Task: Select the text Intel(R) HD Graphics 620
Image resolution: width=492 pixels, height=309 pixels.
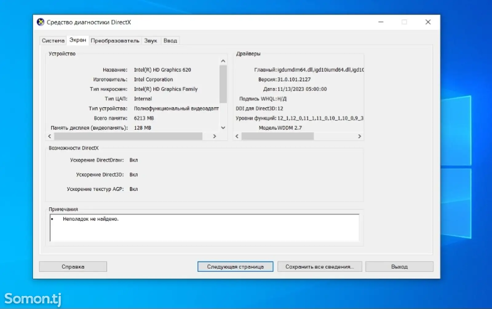Action: (162, 70)
